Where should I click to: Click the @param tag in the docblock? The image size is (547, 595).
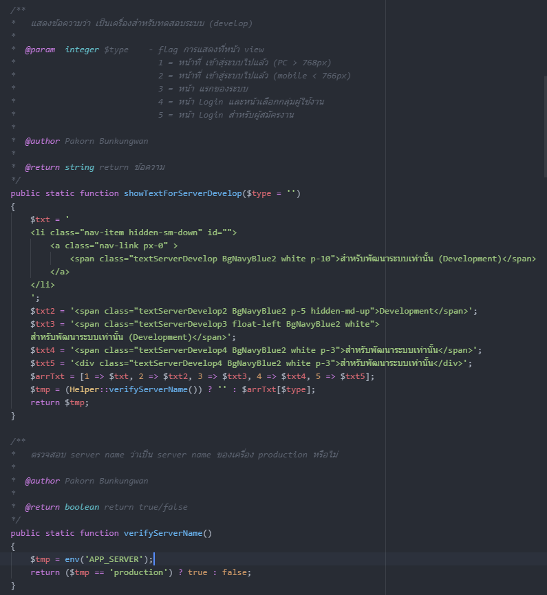[x=40, y=50]
